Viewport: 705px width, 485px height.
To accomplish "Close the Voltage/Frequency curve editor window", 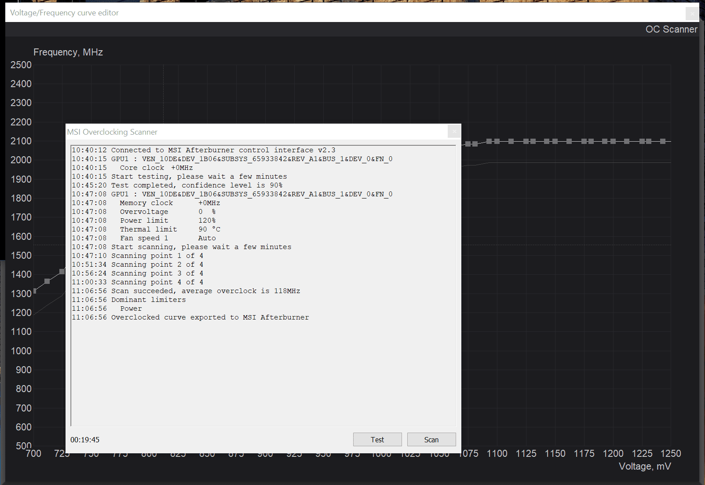I will click(x=692, y=14).
